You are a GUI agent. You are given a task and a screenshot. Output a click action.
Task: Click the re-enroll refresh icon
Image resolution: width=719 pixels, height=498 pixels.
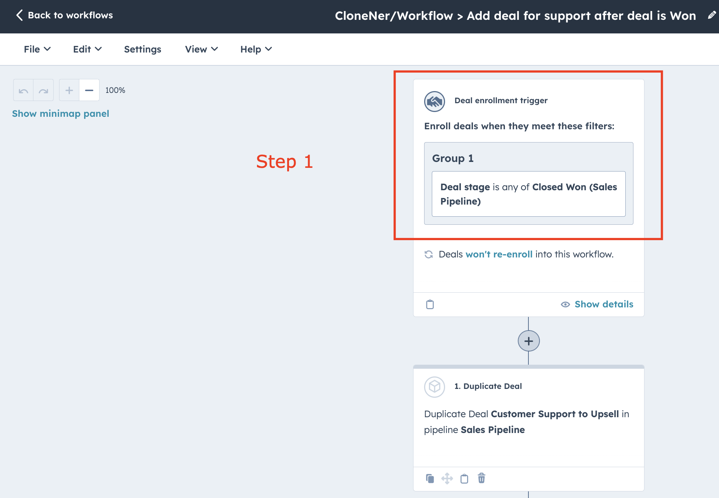429,254
